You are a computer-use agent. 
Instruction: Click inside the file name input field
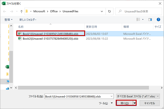click(x=77, y=96)
